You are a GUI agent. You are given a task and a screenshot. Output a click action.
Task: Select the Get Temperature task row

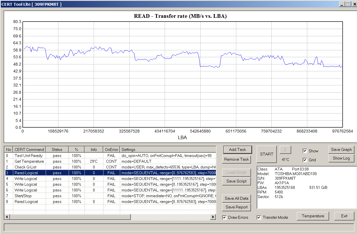tap(110, 161)
